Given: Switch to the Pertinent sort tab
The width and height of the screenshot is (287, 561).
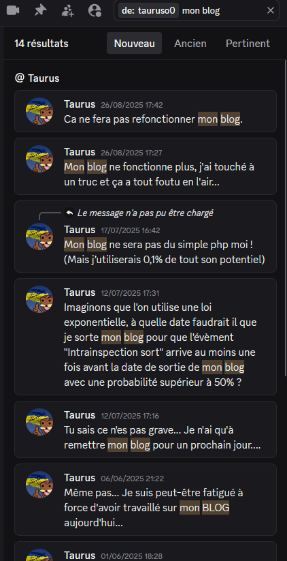Looking at the screenshot, I should point(248,44).
